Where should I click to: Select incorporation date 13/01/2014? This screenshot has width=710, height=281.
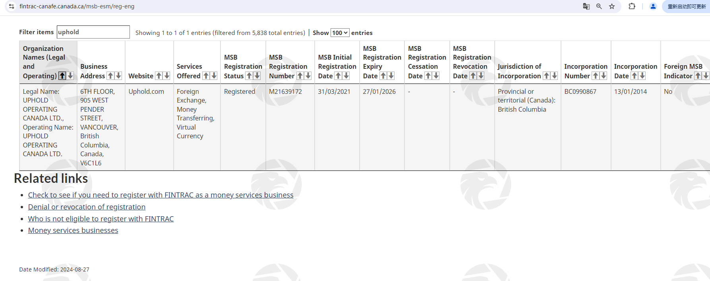coord(630,91)
